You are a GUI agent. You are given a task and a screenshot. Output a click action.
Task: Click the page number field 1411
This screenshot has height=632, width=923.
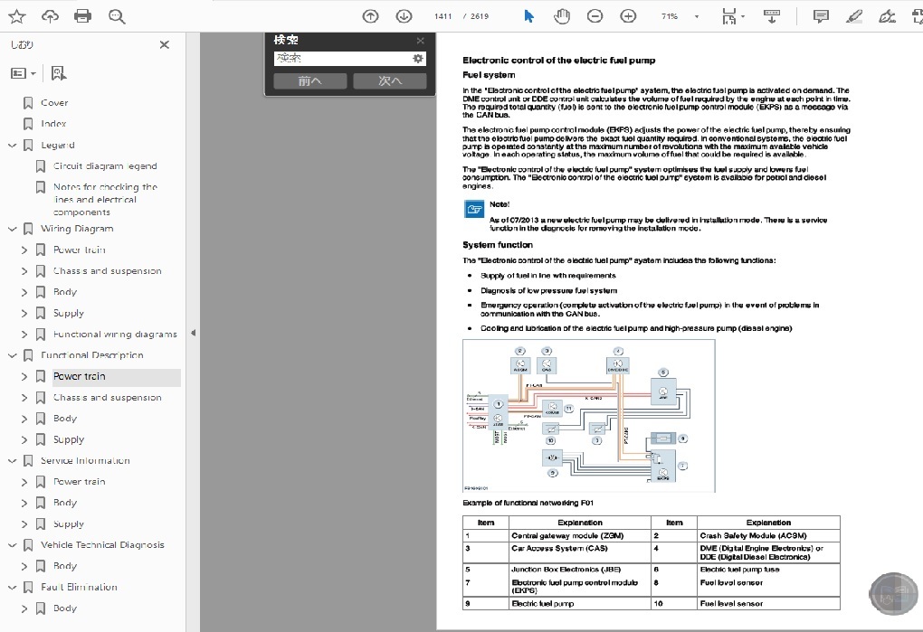coord(442,16)
